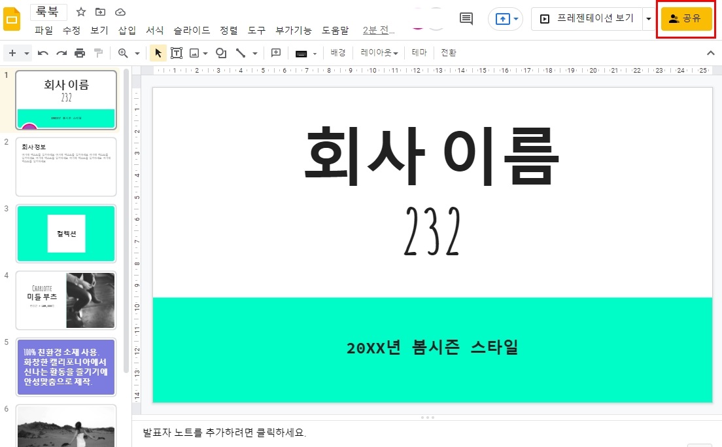This screenshot has height=447, width=722.
Task: Redo the last action
Action: [60, 52]
